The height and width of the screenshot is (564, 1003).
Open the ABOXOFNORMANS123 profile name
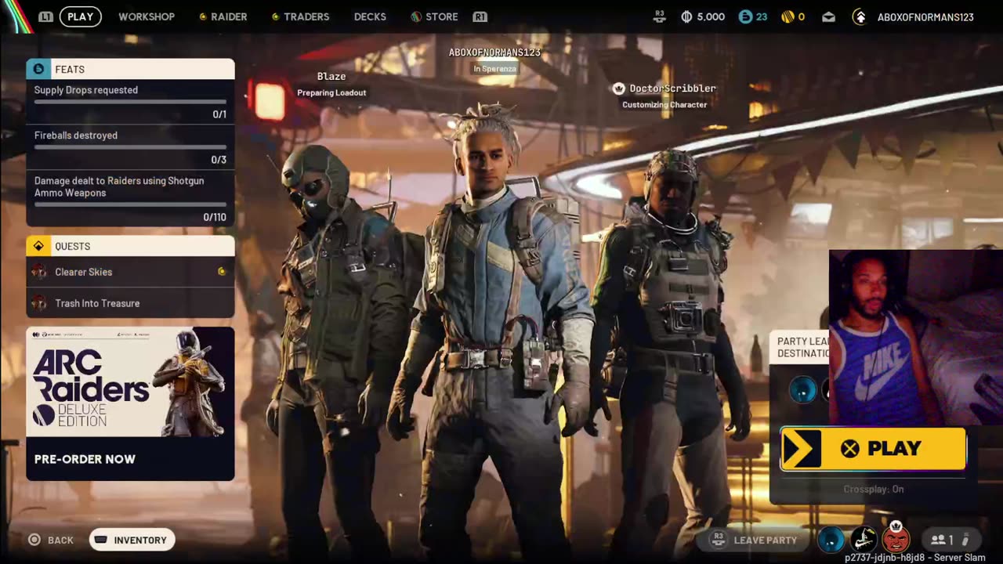point(925,16)
